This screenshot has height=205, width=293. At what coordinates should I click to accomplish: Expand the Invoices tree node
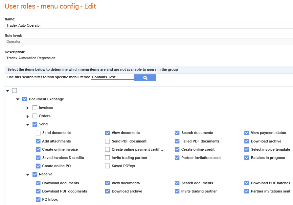pos(28,108)
